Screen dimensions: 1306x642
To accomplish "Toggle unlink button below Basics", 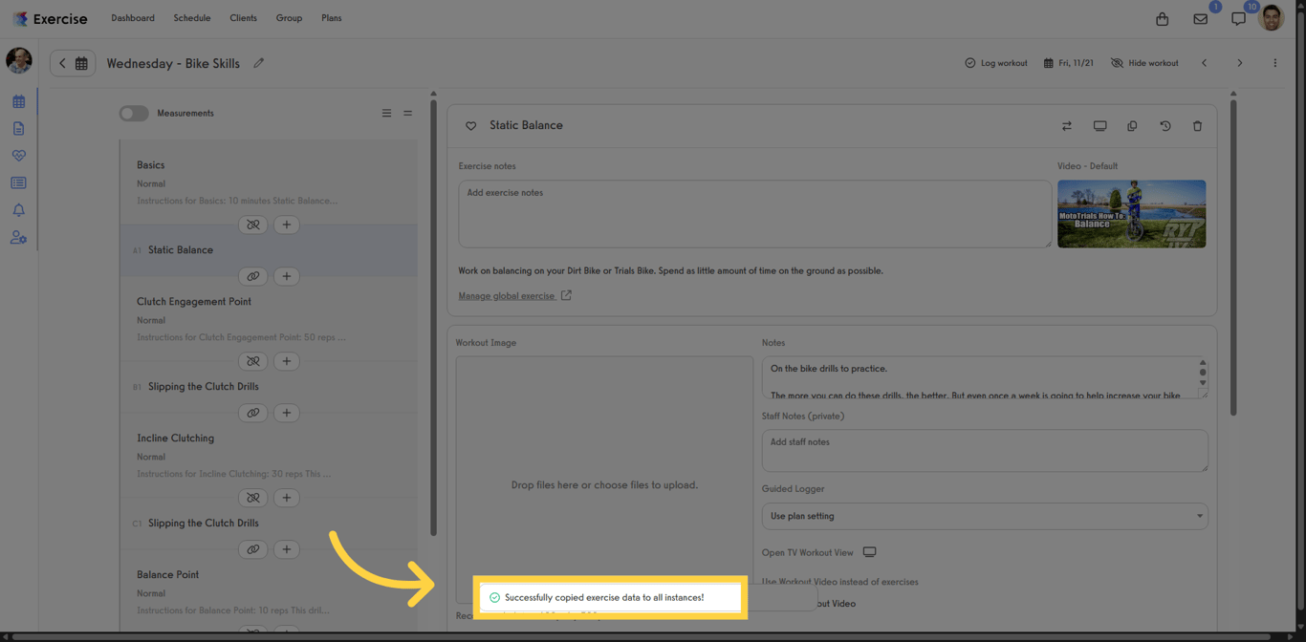I will point(252,225).
